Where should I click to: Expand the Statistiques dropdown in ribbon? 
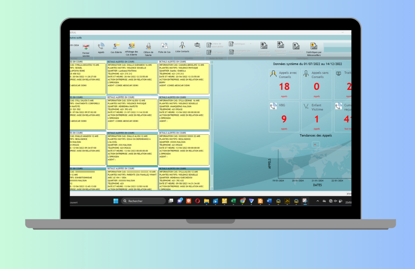tap(250, 44)
